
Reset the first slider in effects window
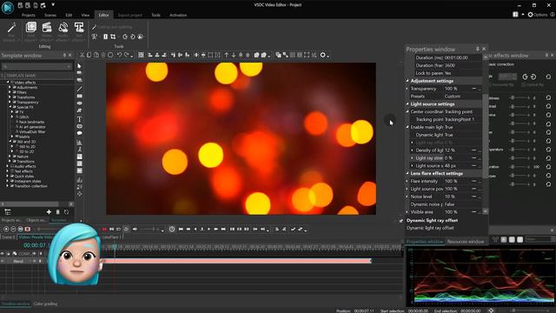pos(548,97)
